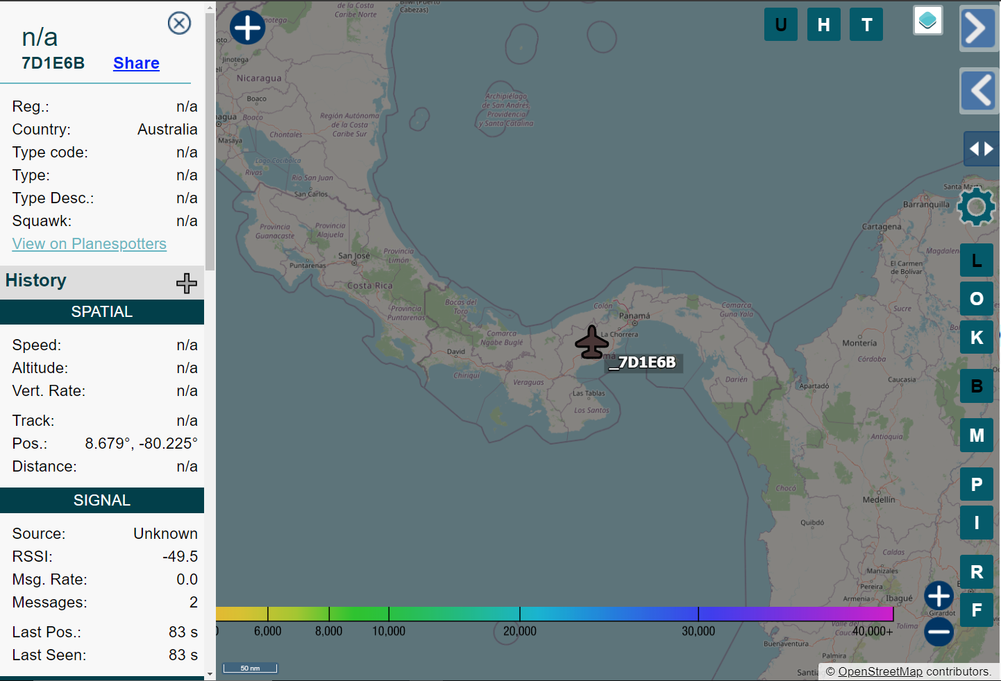Click the 50 nm scale bar
Image resolution: width=1001 pixels, height=681 pixels.
point(250,668)
